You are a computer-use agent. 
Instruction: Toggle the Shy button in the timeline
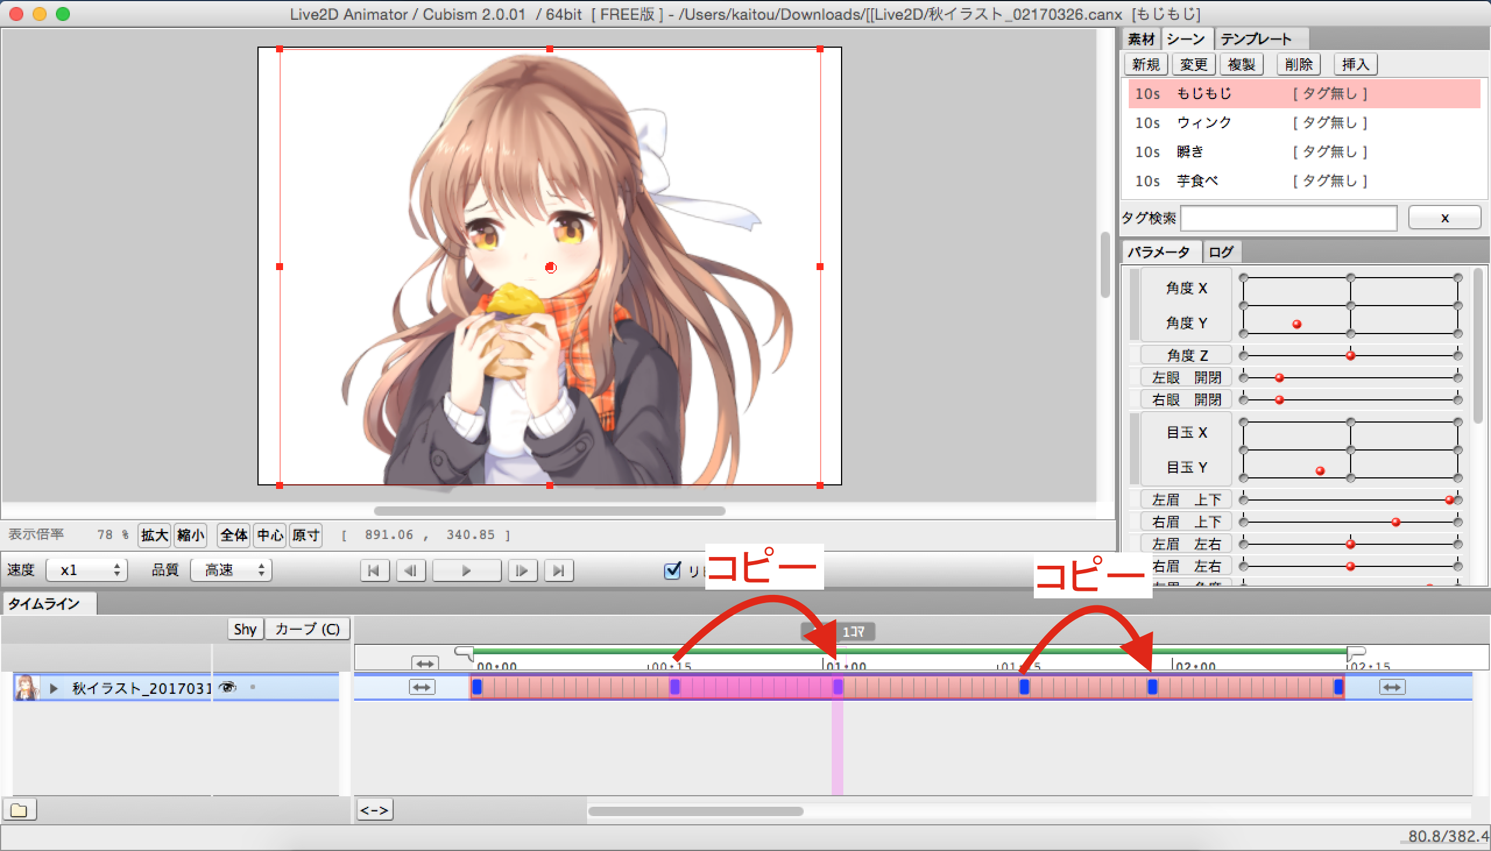[245, 629]
